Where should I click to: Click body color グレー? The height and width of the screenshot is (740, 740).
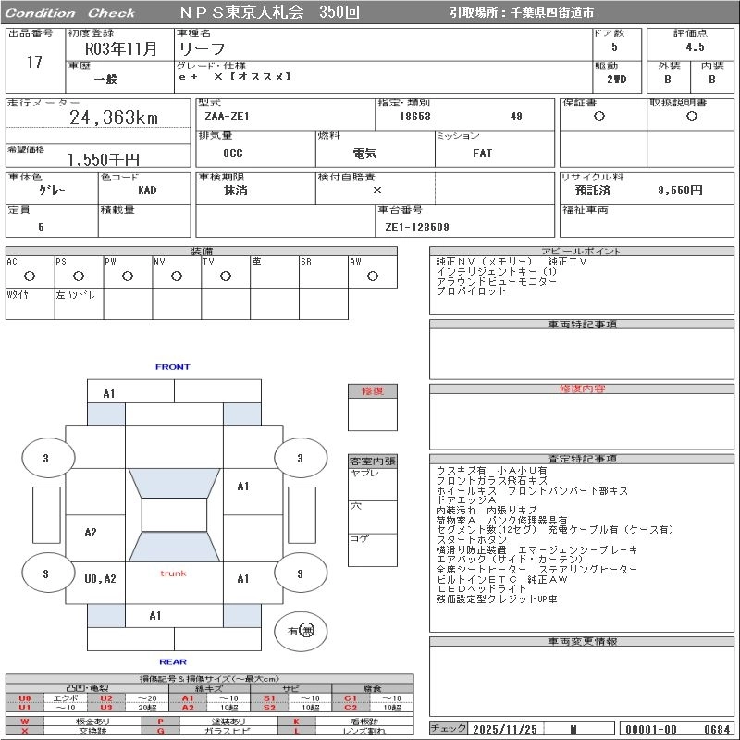pos(52,191)
